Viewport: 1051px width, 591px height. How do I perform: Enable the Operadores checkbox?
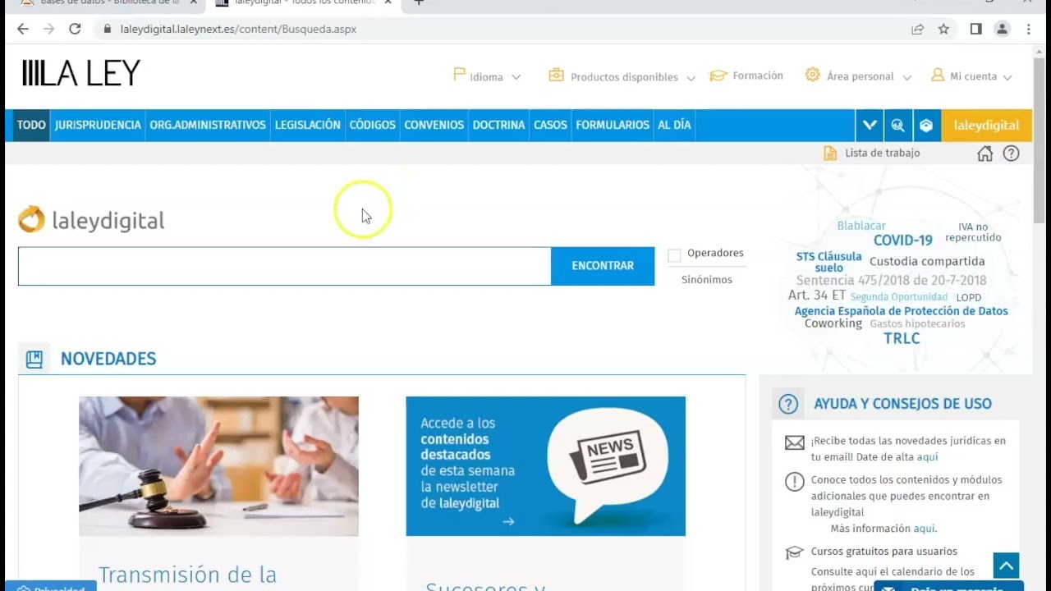pos(674,255)
